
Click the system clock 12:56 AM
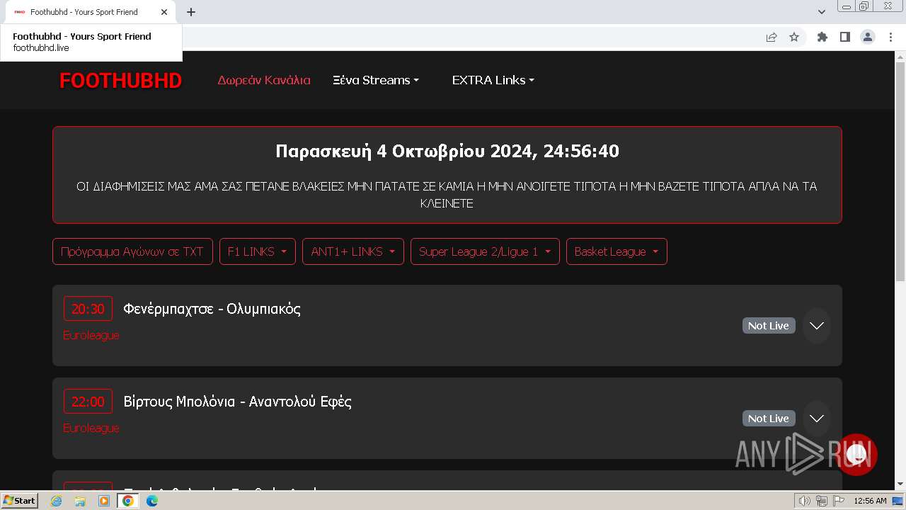coord(870,501)
